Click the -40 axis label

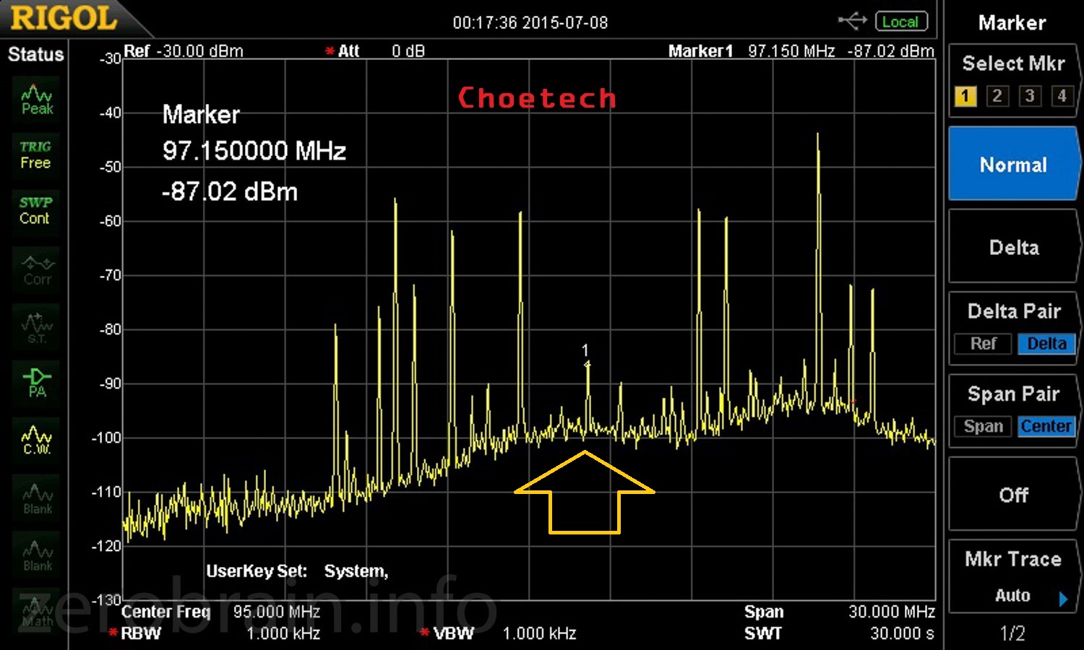(110, 113)
